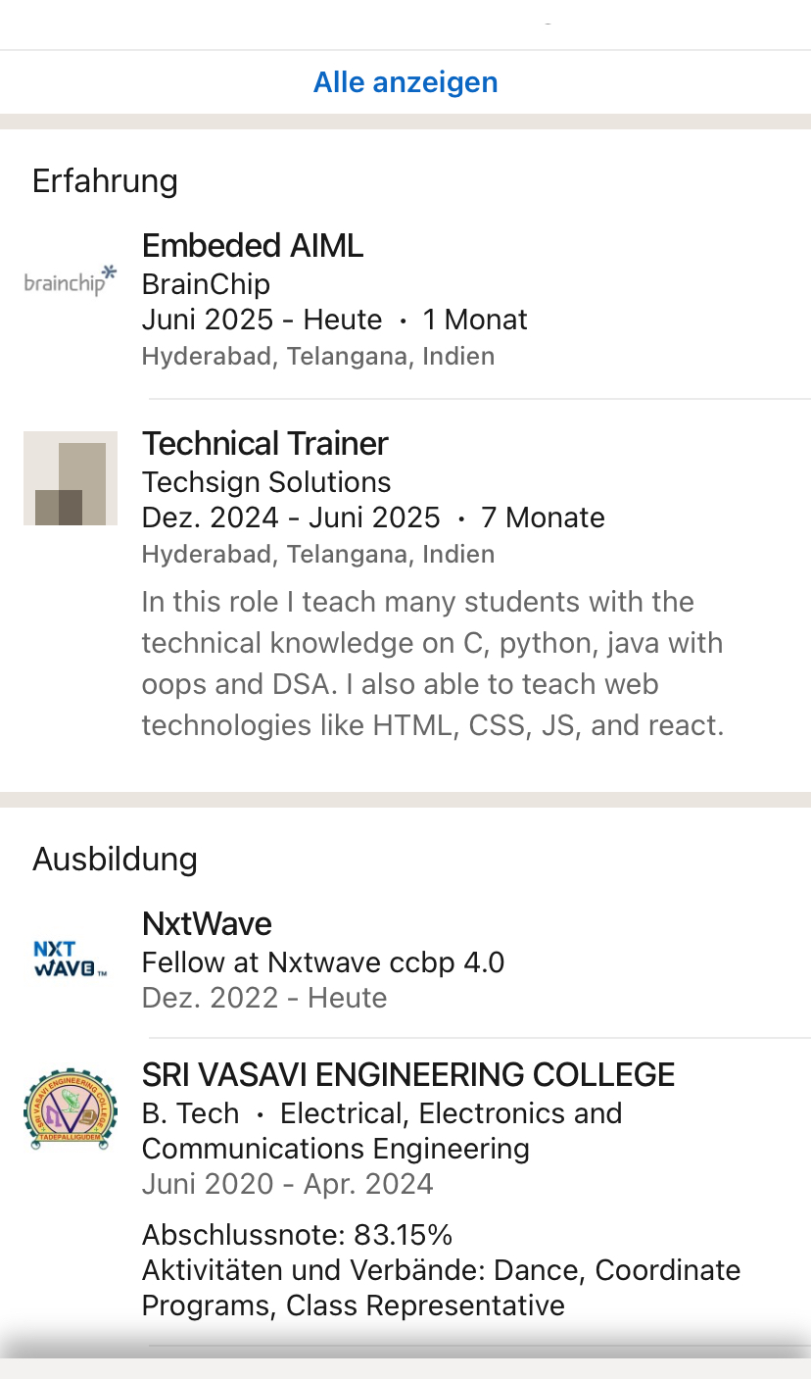811x1379 pixels.
Task: Tap the Sri Vasavi Engineering College emblem
Action: click(71, 1110)
